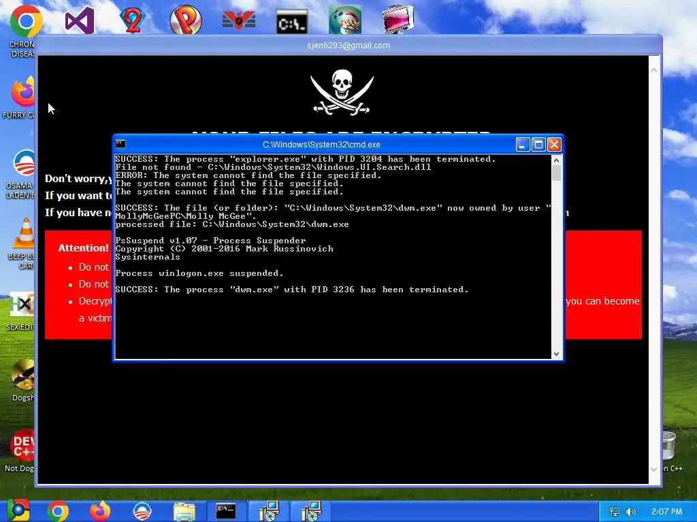Open the VLC cone BEEP desktop icon
The width and height of the screenshot is (697, 522).
pos(24,233)
